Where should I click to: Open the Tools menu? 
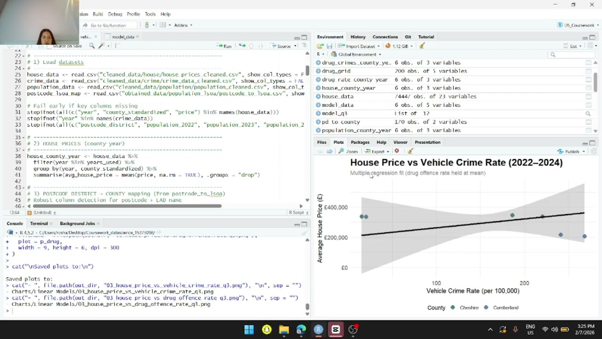click(150, 14)
